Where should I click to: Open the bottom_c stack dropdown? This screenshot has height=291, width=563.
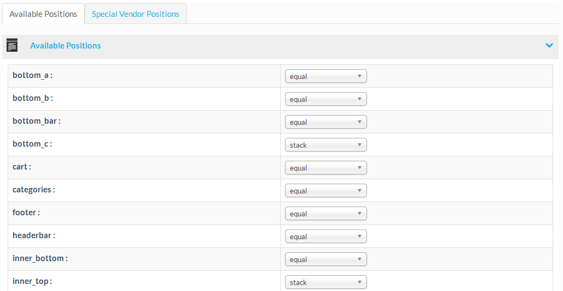(325, 145)
